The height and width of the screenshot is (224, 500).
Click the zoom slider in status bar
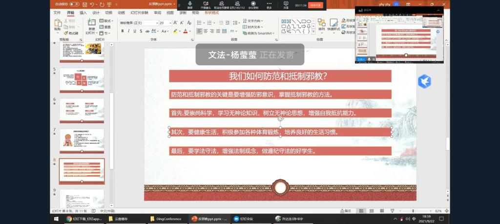[x=413, y=211]
